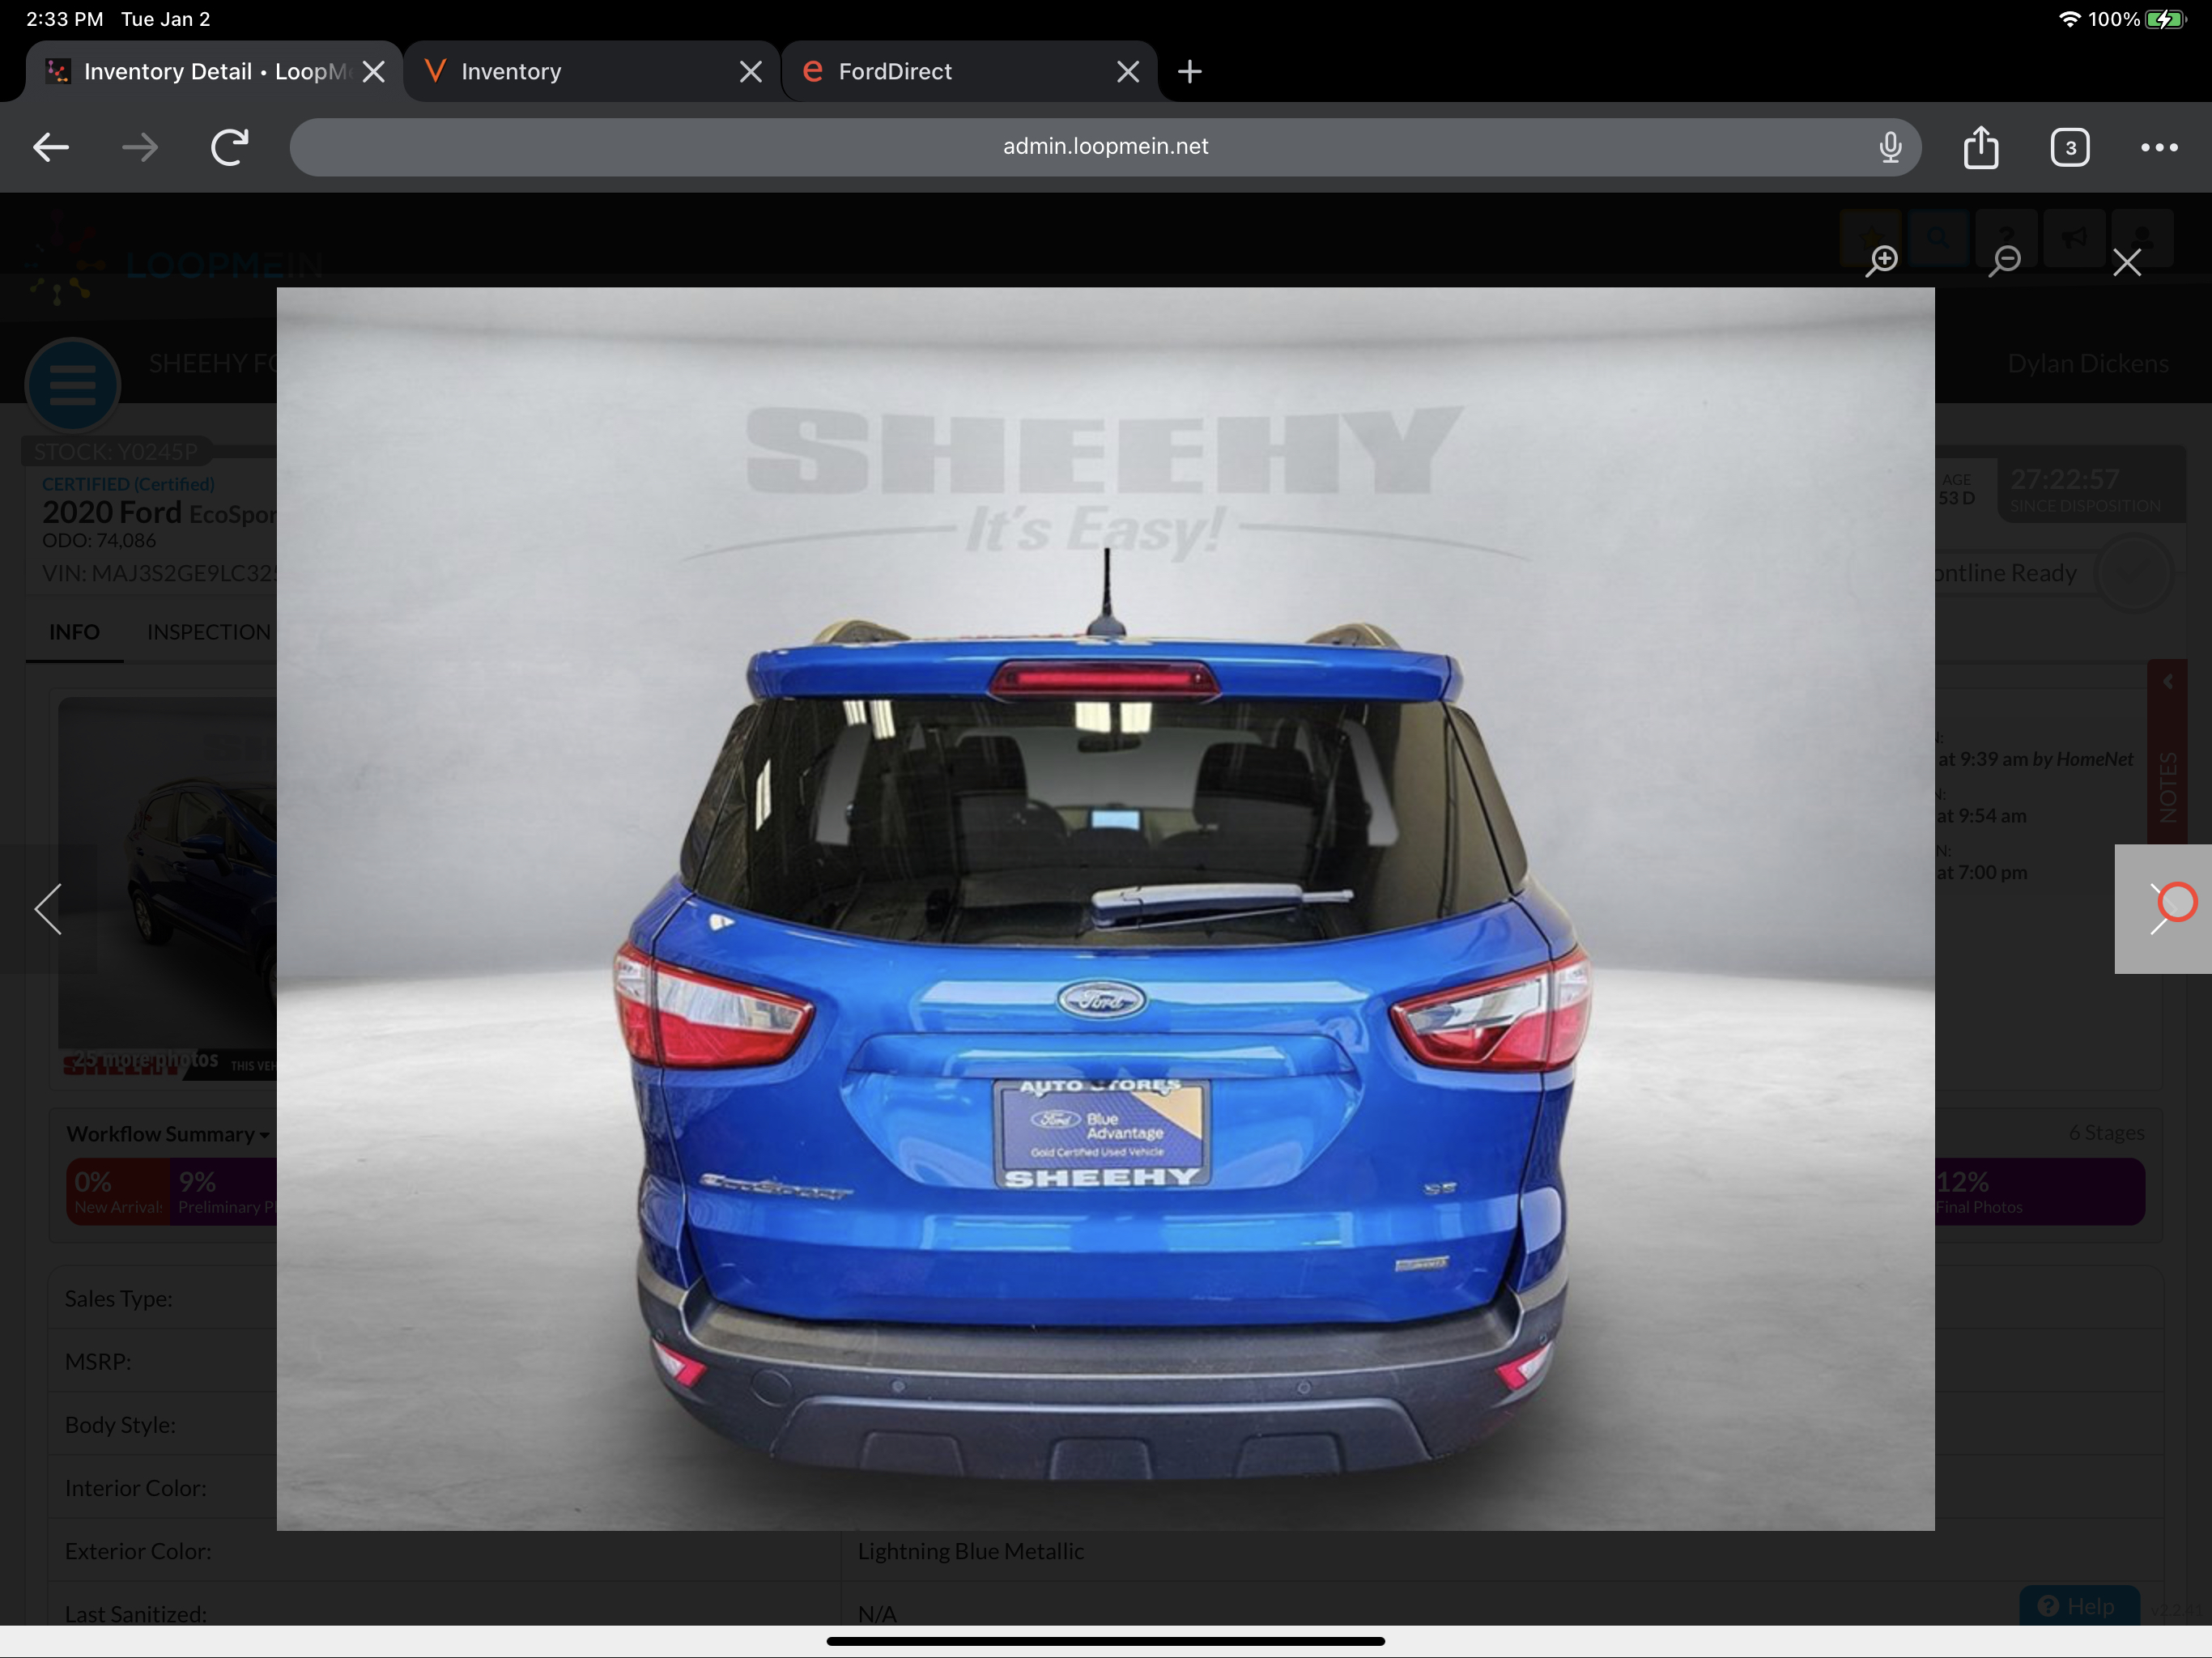Close the photo lightbox viewer
Viewport: 2212px width, 1658px height.
coord(2127,262)
